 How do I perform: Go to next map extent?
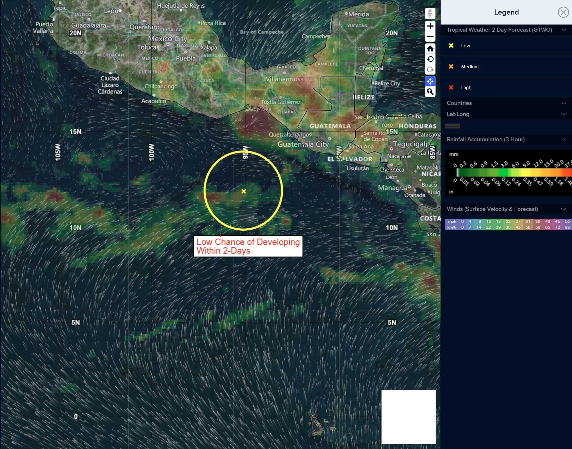pos(430,70)
